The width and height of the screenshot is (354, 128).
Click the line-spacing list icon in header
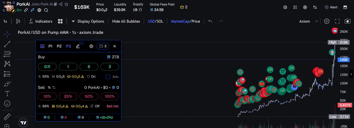coord(295,7)
